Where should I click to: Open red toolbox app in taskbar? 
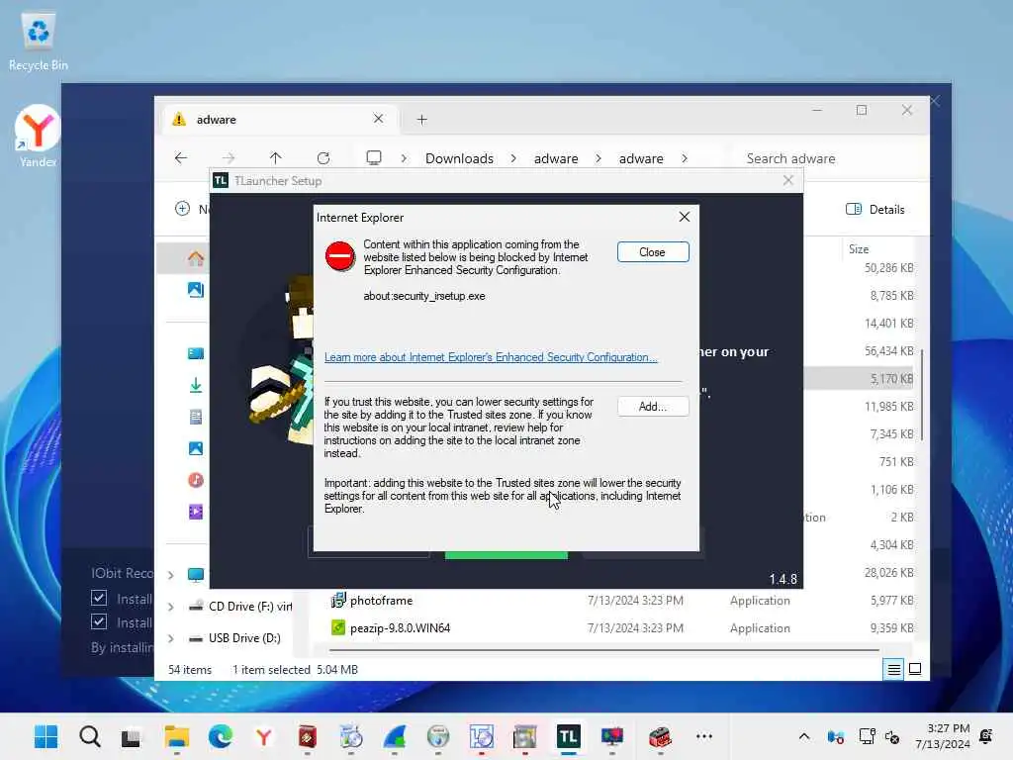(660, 736)
